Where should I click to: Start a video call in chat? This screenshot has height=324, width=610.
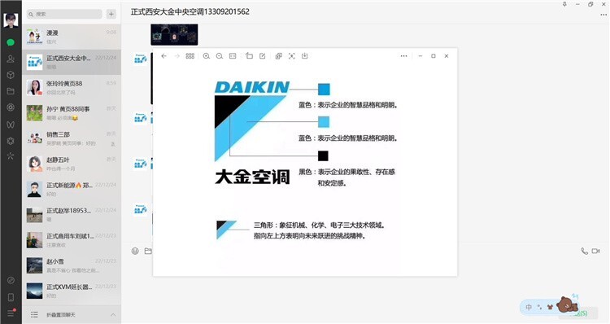coord(595,252)
